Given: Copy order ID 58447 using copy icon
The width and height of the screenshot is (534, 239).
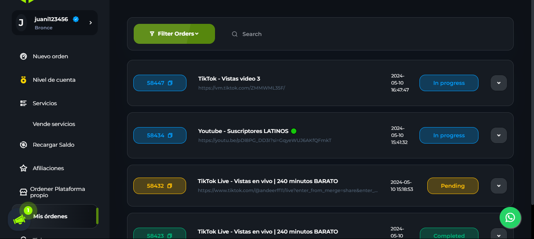Looking at the screenshot, I should point(170,83).
